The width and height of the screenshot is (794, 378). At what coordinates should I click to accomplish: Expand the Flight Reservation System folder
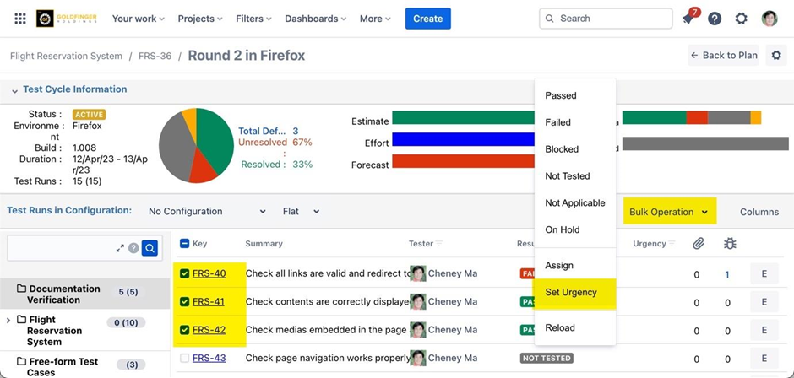[x=8, y=320]
